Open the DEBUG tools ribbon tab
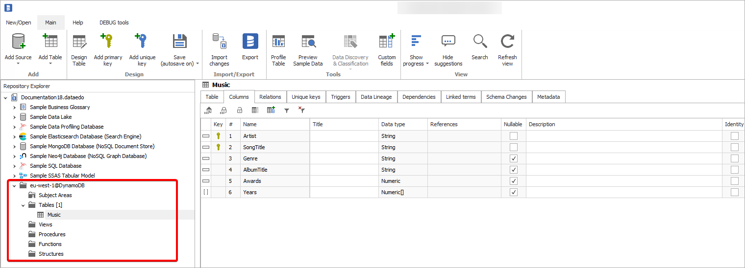 coord(114,22)
